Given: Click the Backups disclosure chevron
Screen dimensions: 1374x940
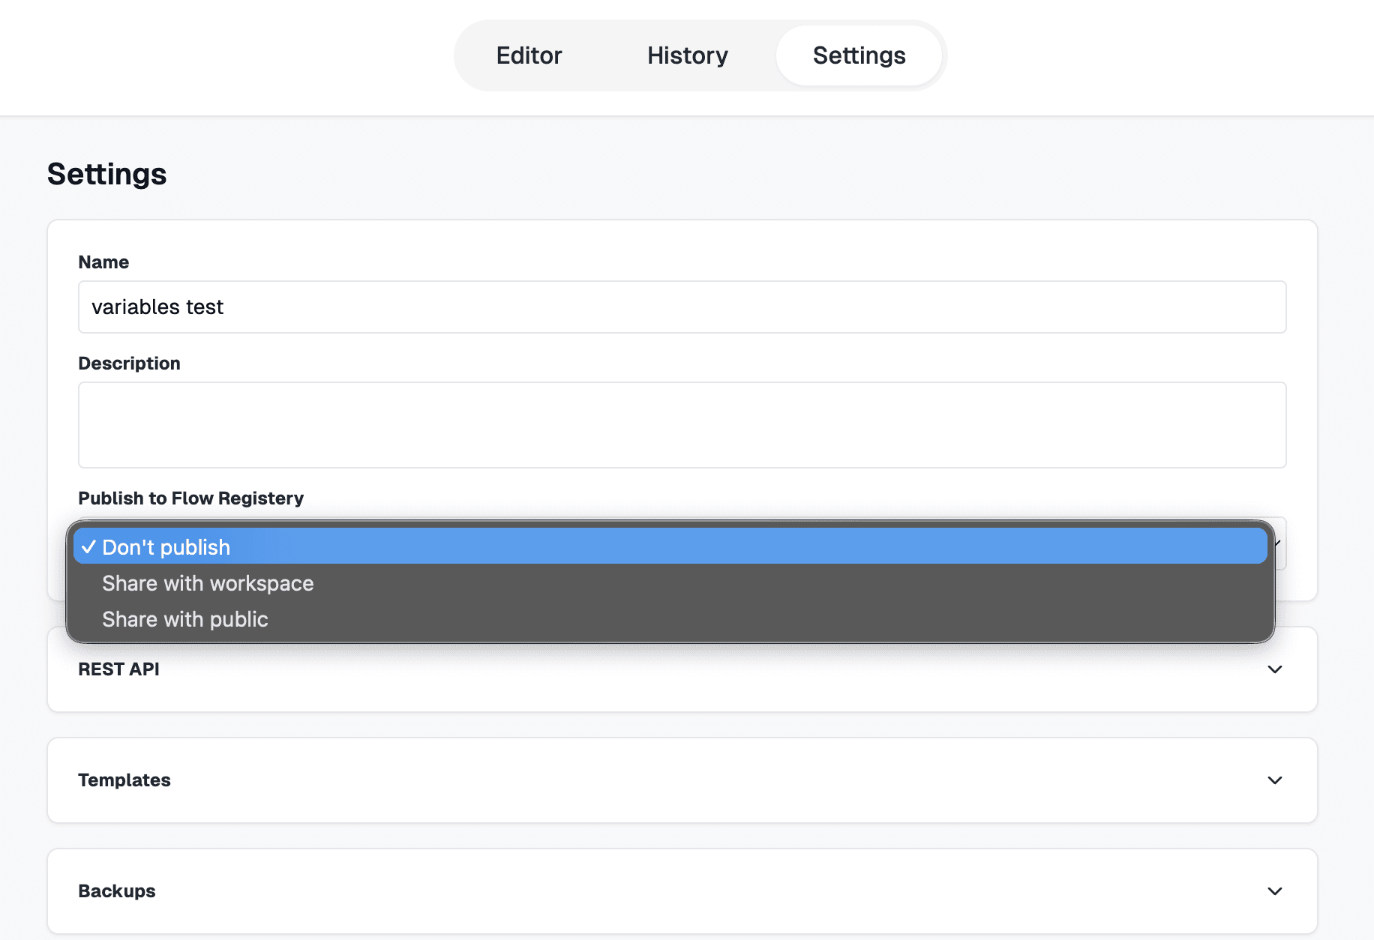Looking at the screenshot, I should pos(1275,891).
